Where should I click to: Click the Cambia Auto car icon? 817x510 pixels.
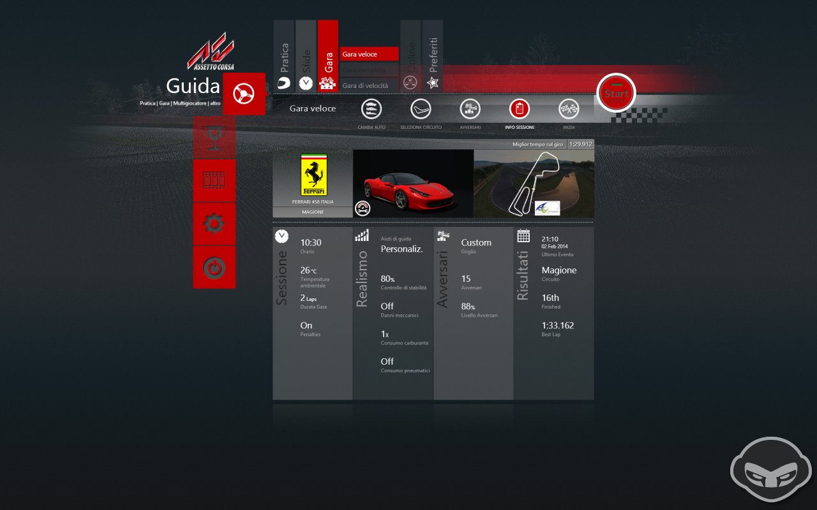371,109
